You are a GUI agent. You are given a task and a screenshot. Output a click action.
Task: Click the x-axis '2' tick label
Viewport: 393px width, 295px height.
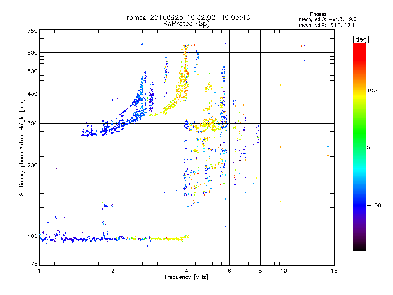(113, 271)
